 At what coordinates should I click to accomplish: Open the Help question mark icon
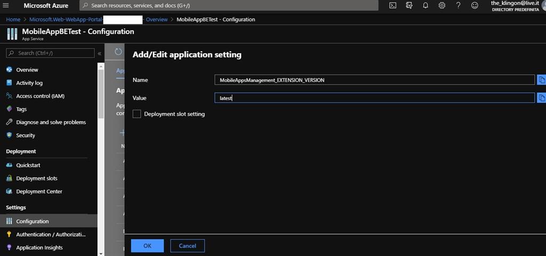[x=458, y=5]
